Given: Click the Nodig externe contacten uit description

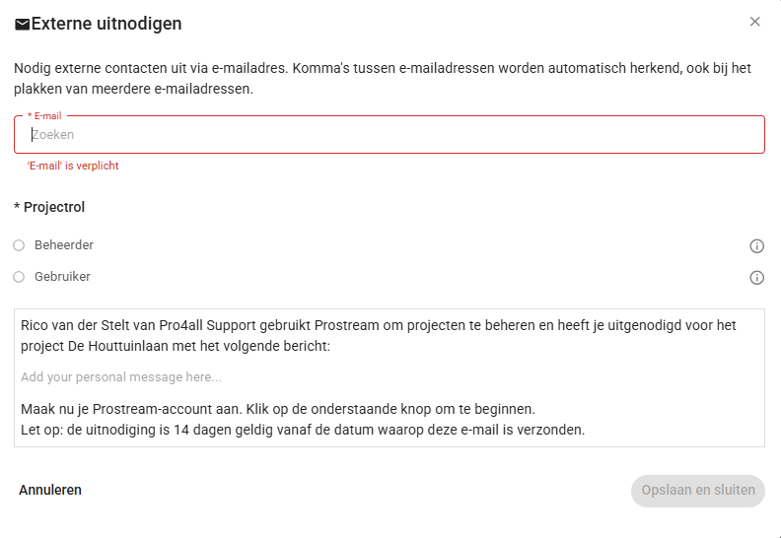Looking at the screenshot, I should coord(383,78).
